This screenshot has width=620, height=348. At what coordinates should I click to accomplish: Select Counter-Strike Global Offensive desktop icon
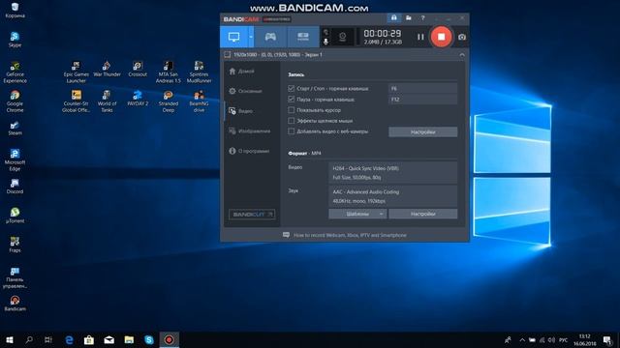(x=76, y=101)
